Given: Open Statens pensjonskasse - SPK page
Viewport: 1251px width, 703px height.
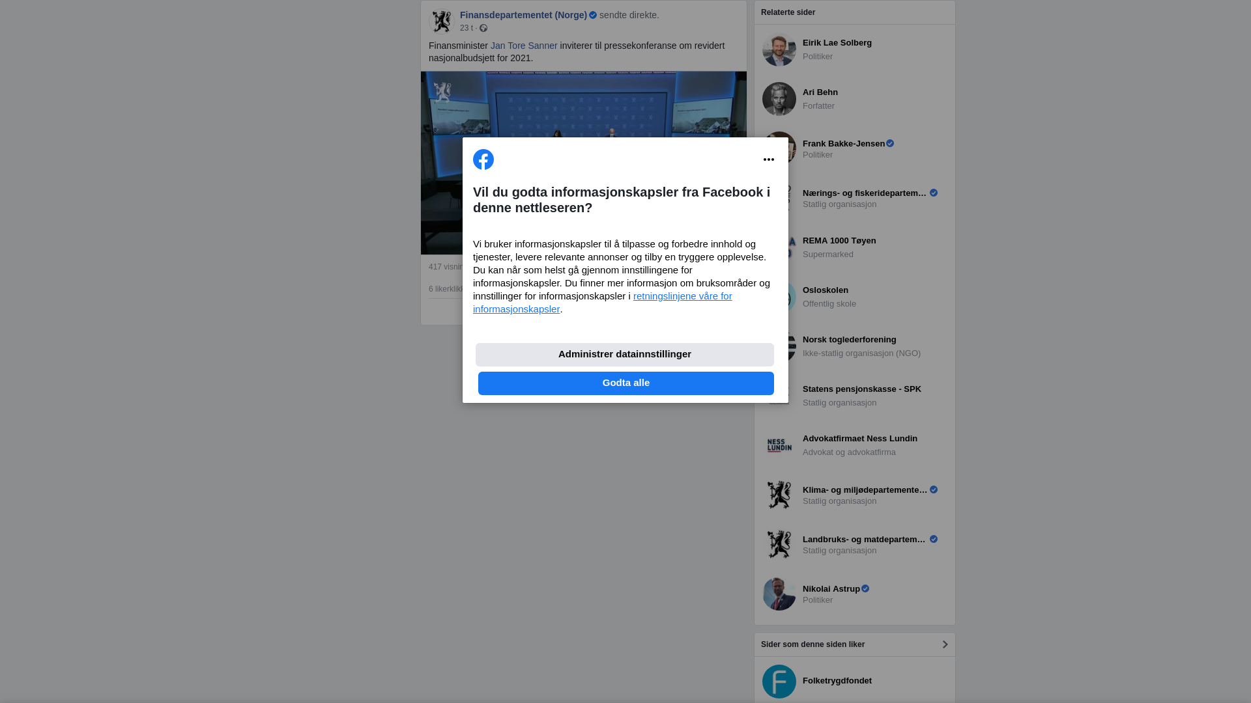Looking at the screenshot, I should [x=862, y=389].
